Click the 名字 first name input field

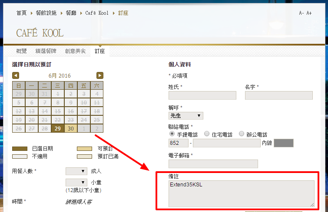279,95
